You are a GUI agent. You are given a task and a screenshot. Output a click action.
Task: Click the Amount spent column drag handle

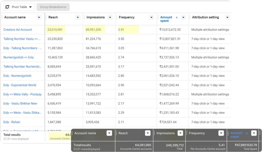[x=158, y=17]
